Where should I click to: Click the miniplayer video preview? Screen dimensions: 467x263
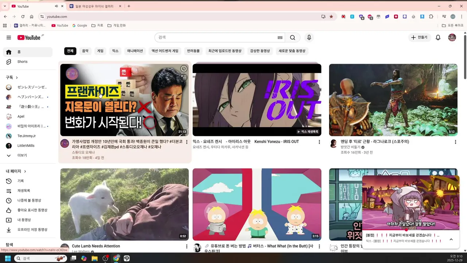[x=411, y=203]
